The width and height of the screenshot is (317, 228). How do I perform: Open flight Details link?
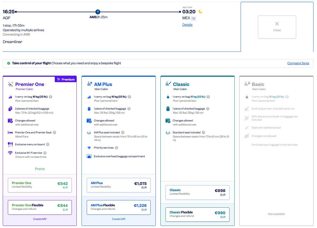point(187,25)
